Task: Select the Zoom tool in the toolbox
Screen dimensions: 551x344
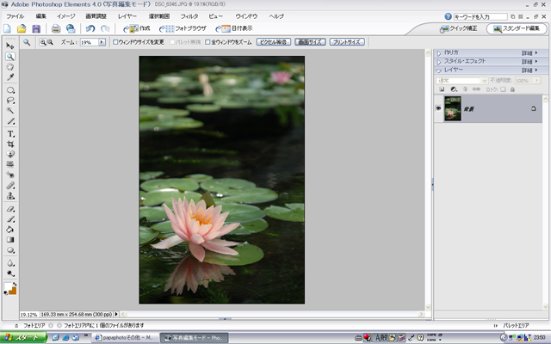Action: [10, 57]
